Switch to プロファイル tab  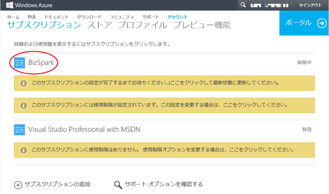pos(142,25)
